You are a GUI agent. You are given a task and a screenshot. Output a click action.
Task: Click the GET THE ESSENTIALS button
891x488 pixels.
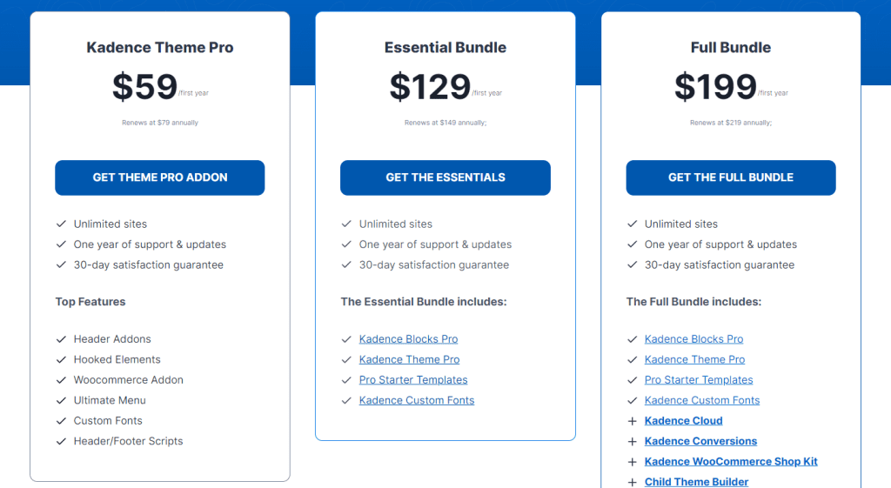click(x=445, y=177)
